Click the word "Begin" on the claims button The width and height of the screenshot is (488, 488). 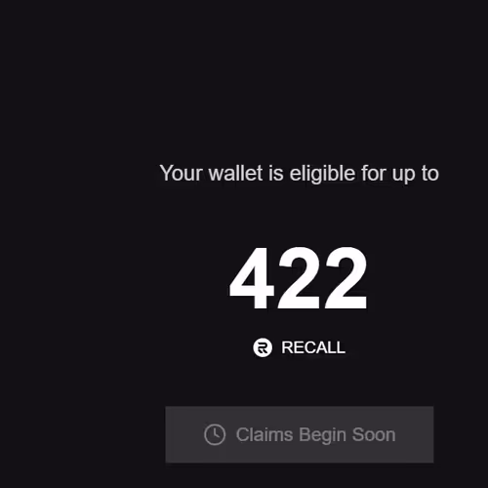[322, 435]
